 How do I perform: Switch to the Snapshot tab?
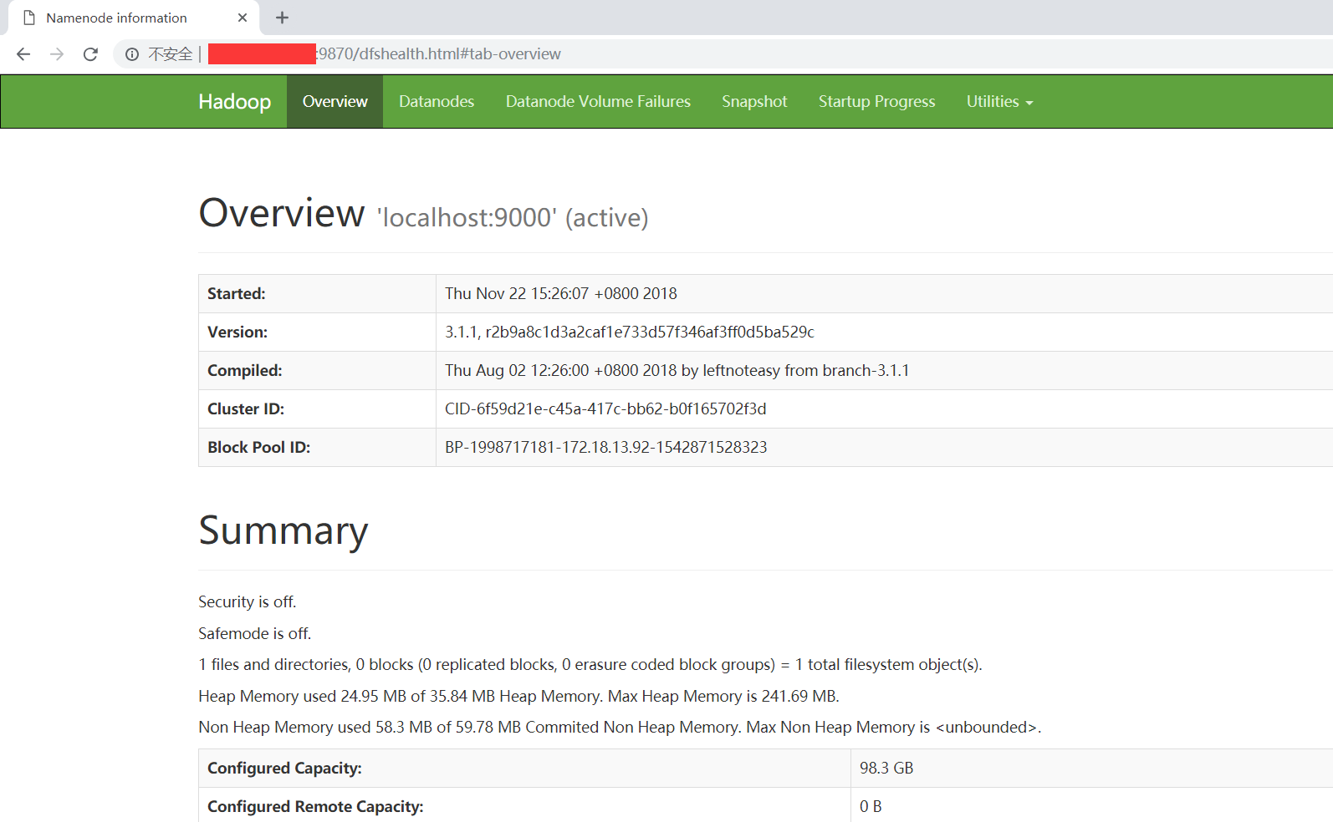pos(754,102)
